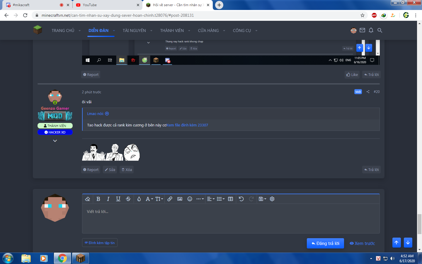Click Geenzo Gamer's avatar on post 20
Screen dimensions: 422x264
coord(55,97)
